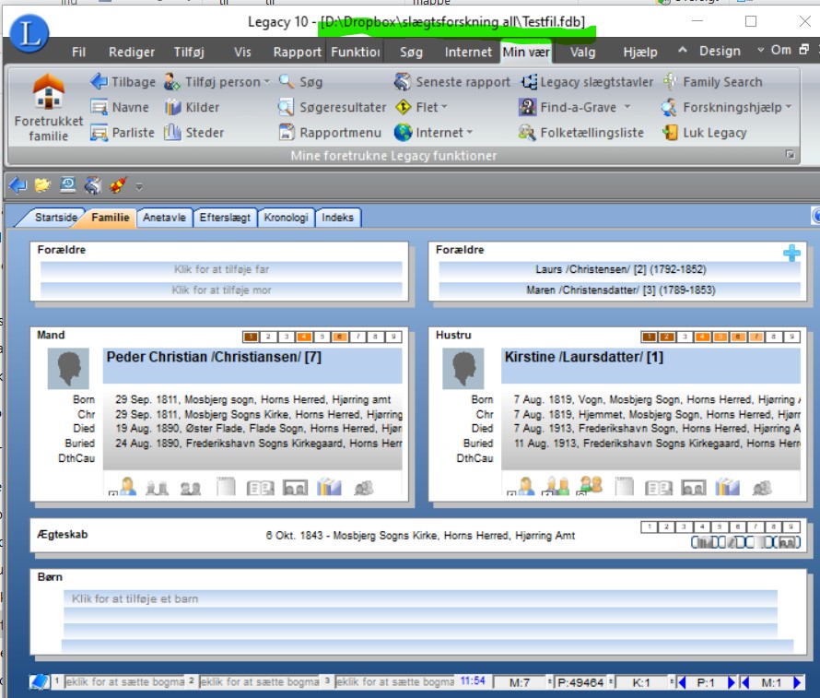This screenshot has height=698, width=820.
Task: Expand the Tilføj person dropdown arrow
Action: [266, 82]
